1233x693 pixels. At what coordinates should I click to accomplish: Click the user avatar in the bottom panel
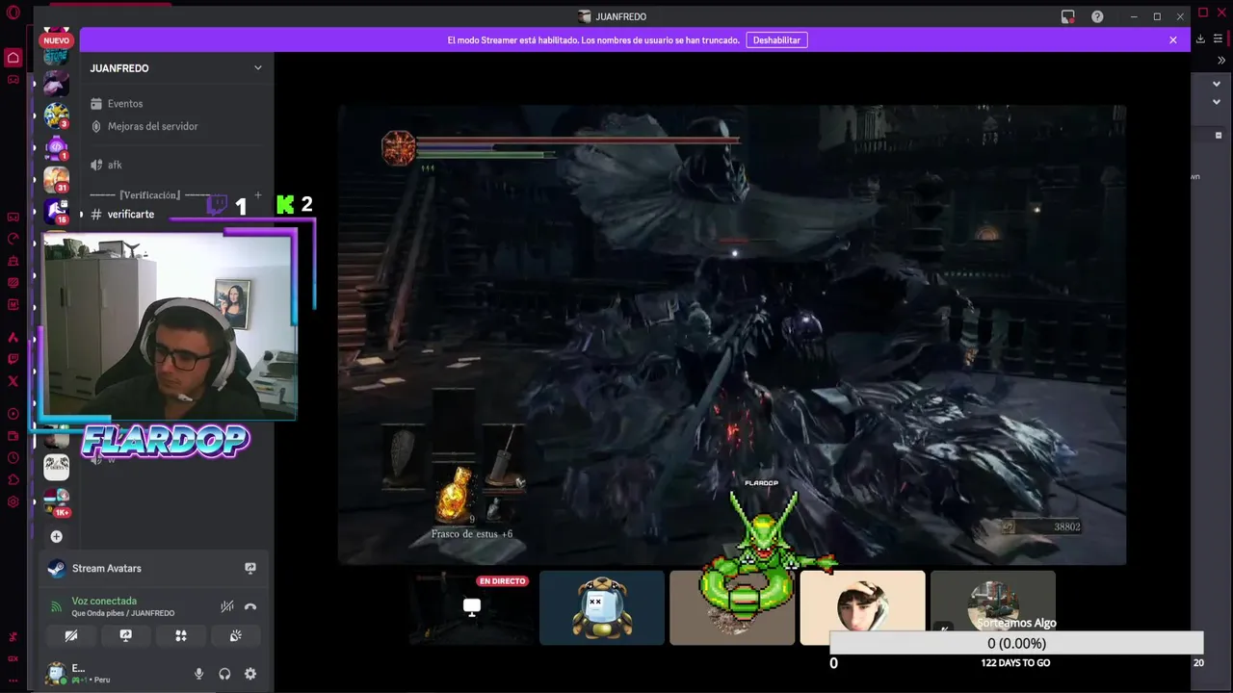pos(56,673)
